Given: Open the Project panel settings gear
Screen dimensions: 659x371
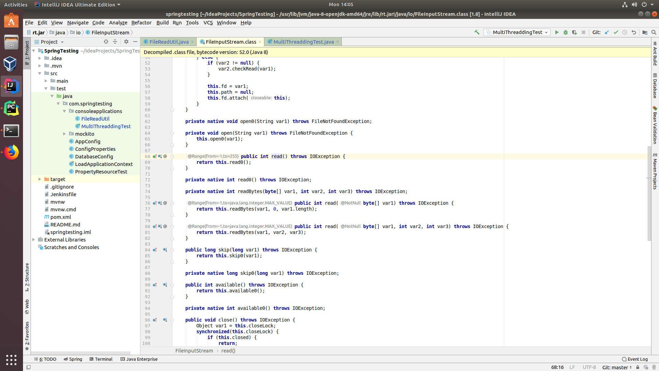Looking at the screenshot, I should 126,42.
